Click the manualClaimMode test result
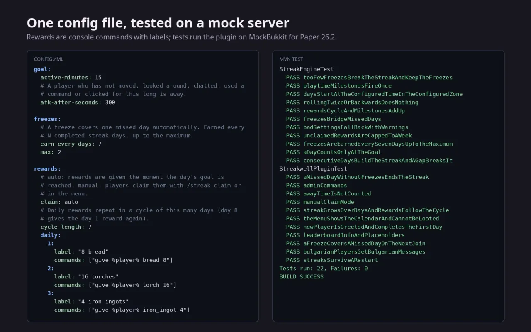Image resolution: width=531 pixels, height=332 pixels. coord(320,202)
